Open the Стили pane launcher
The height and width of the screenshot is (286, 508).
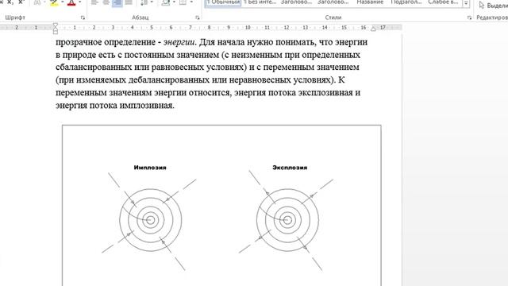tap(469, 17)
